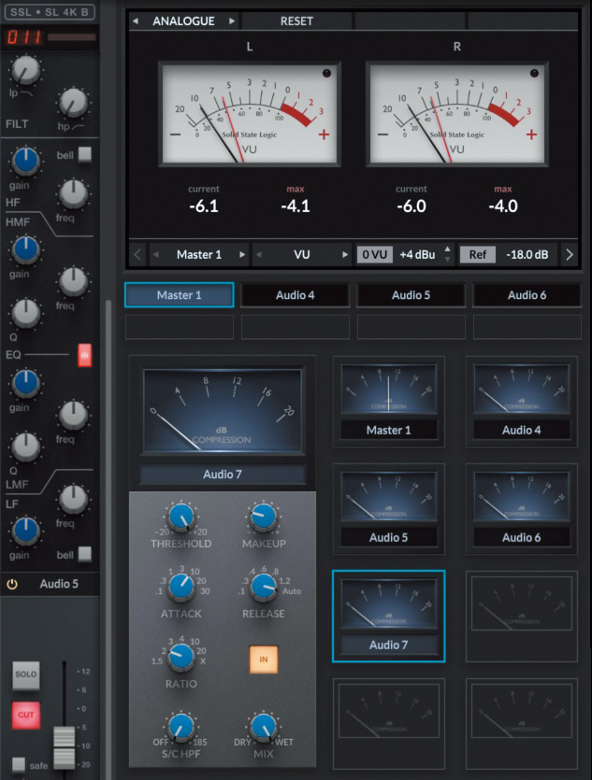
Task: Select next source after Master 1 selector
Action: tap(242, 255)
